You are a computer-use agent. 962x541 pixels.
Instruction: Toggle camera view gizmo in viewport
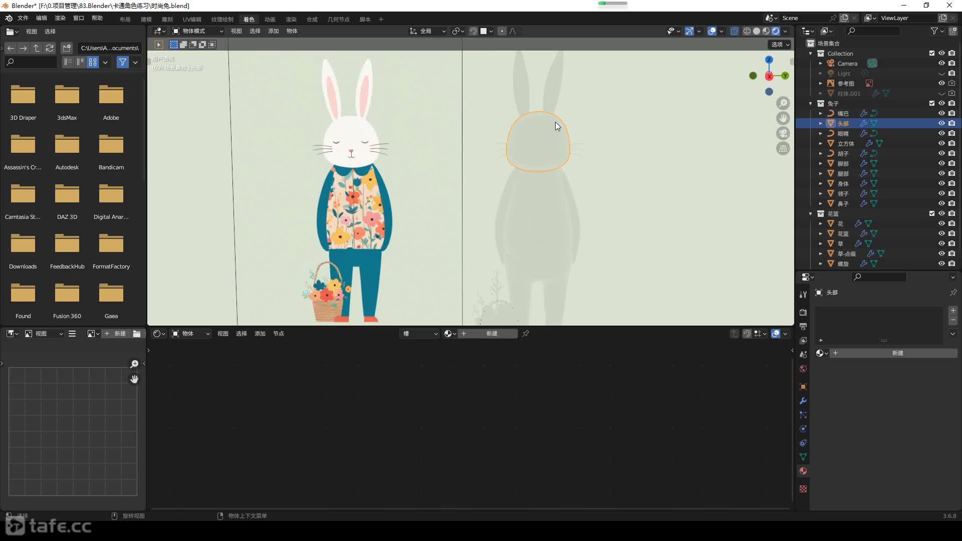pyautogui.click(x=783, y=133)
